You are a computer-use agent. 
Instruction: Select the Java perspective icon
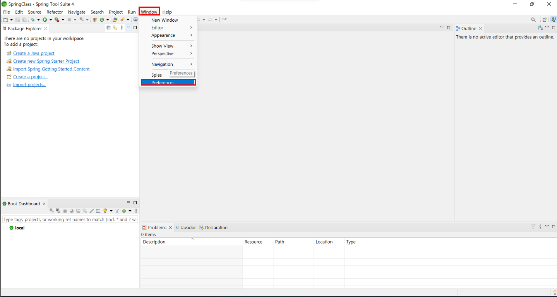[554, 20]
